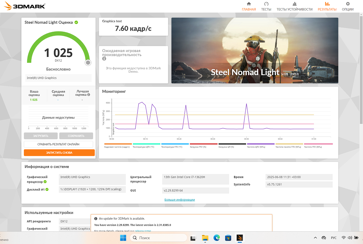Click info icon for expected game performance
Screen dimensions: 363x244
[x=104, y=59]
